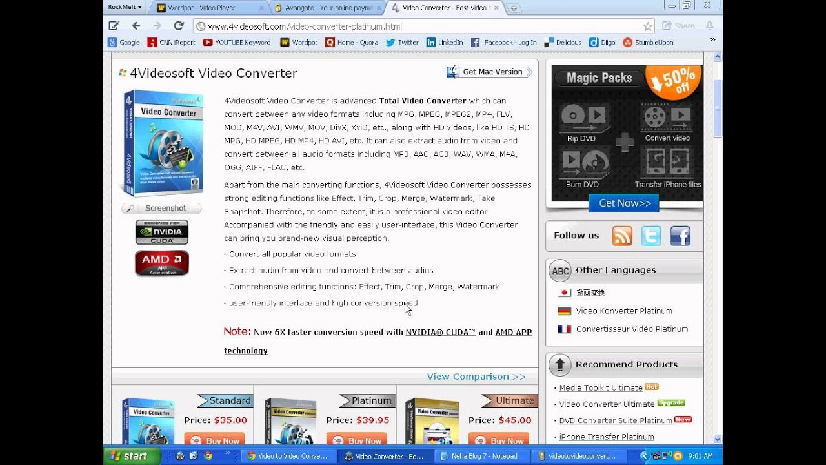Viewport: 826px width, 465px height.
Task: Open the Home - Quora bookmark
Action: point(352,43)
